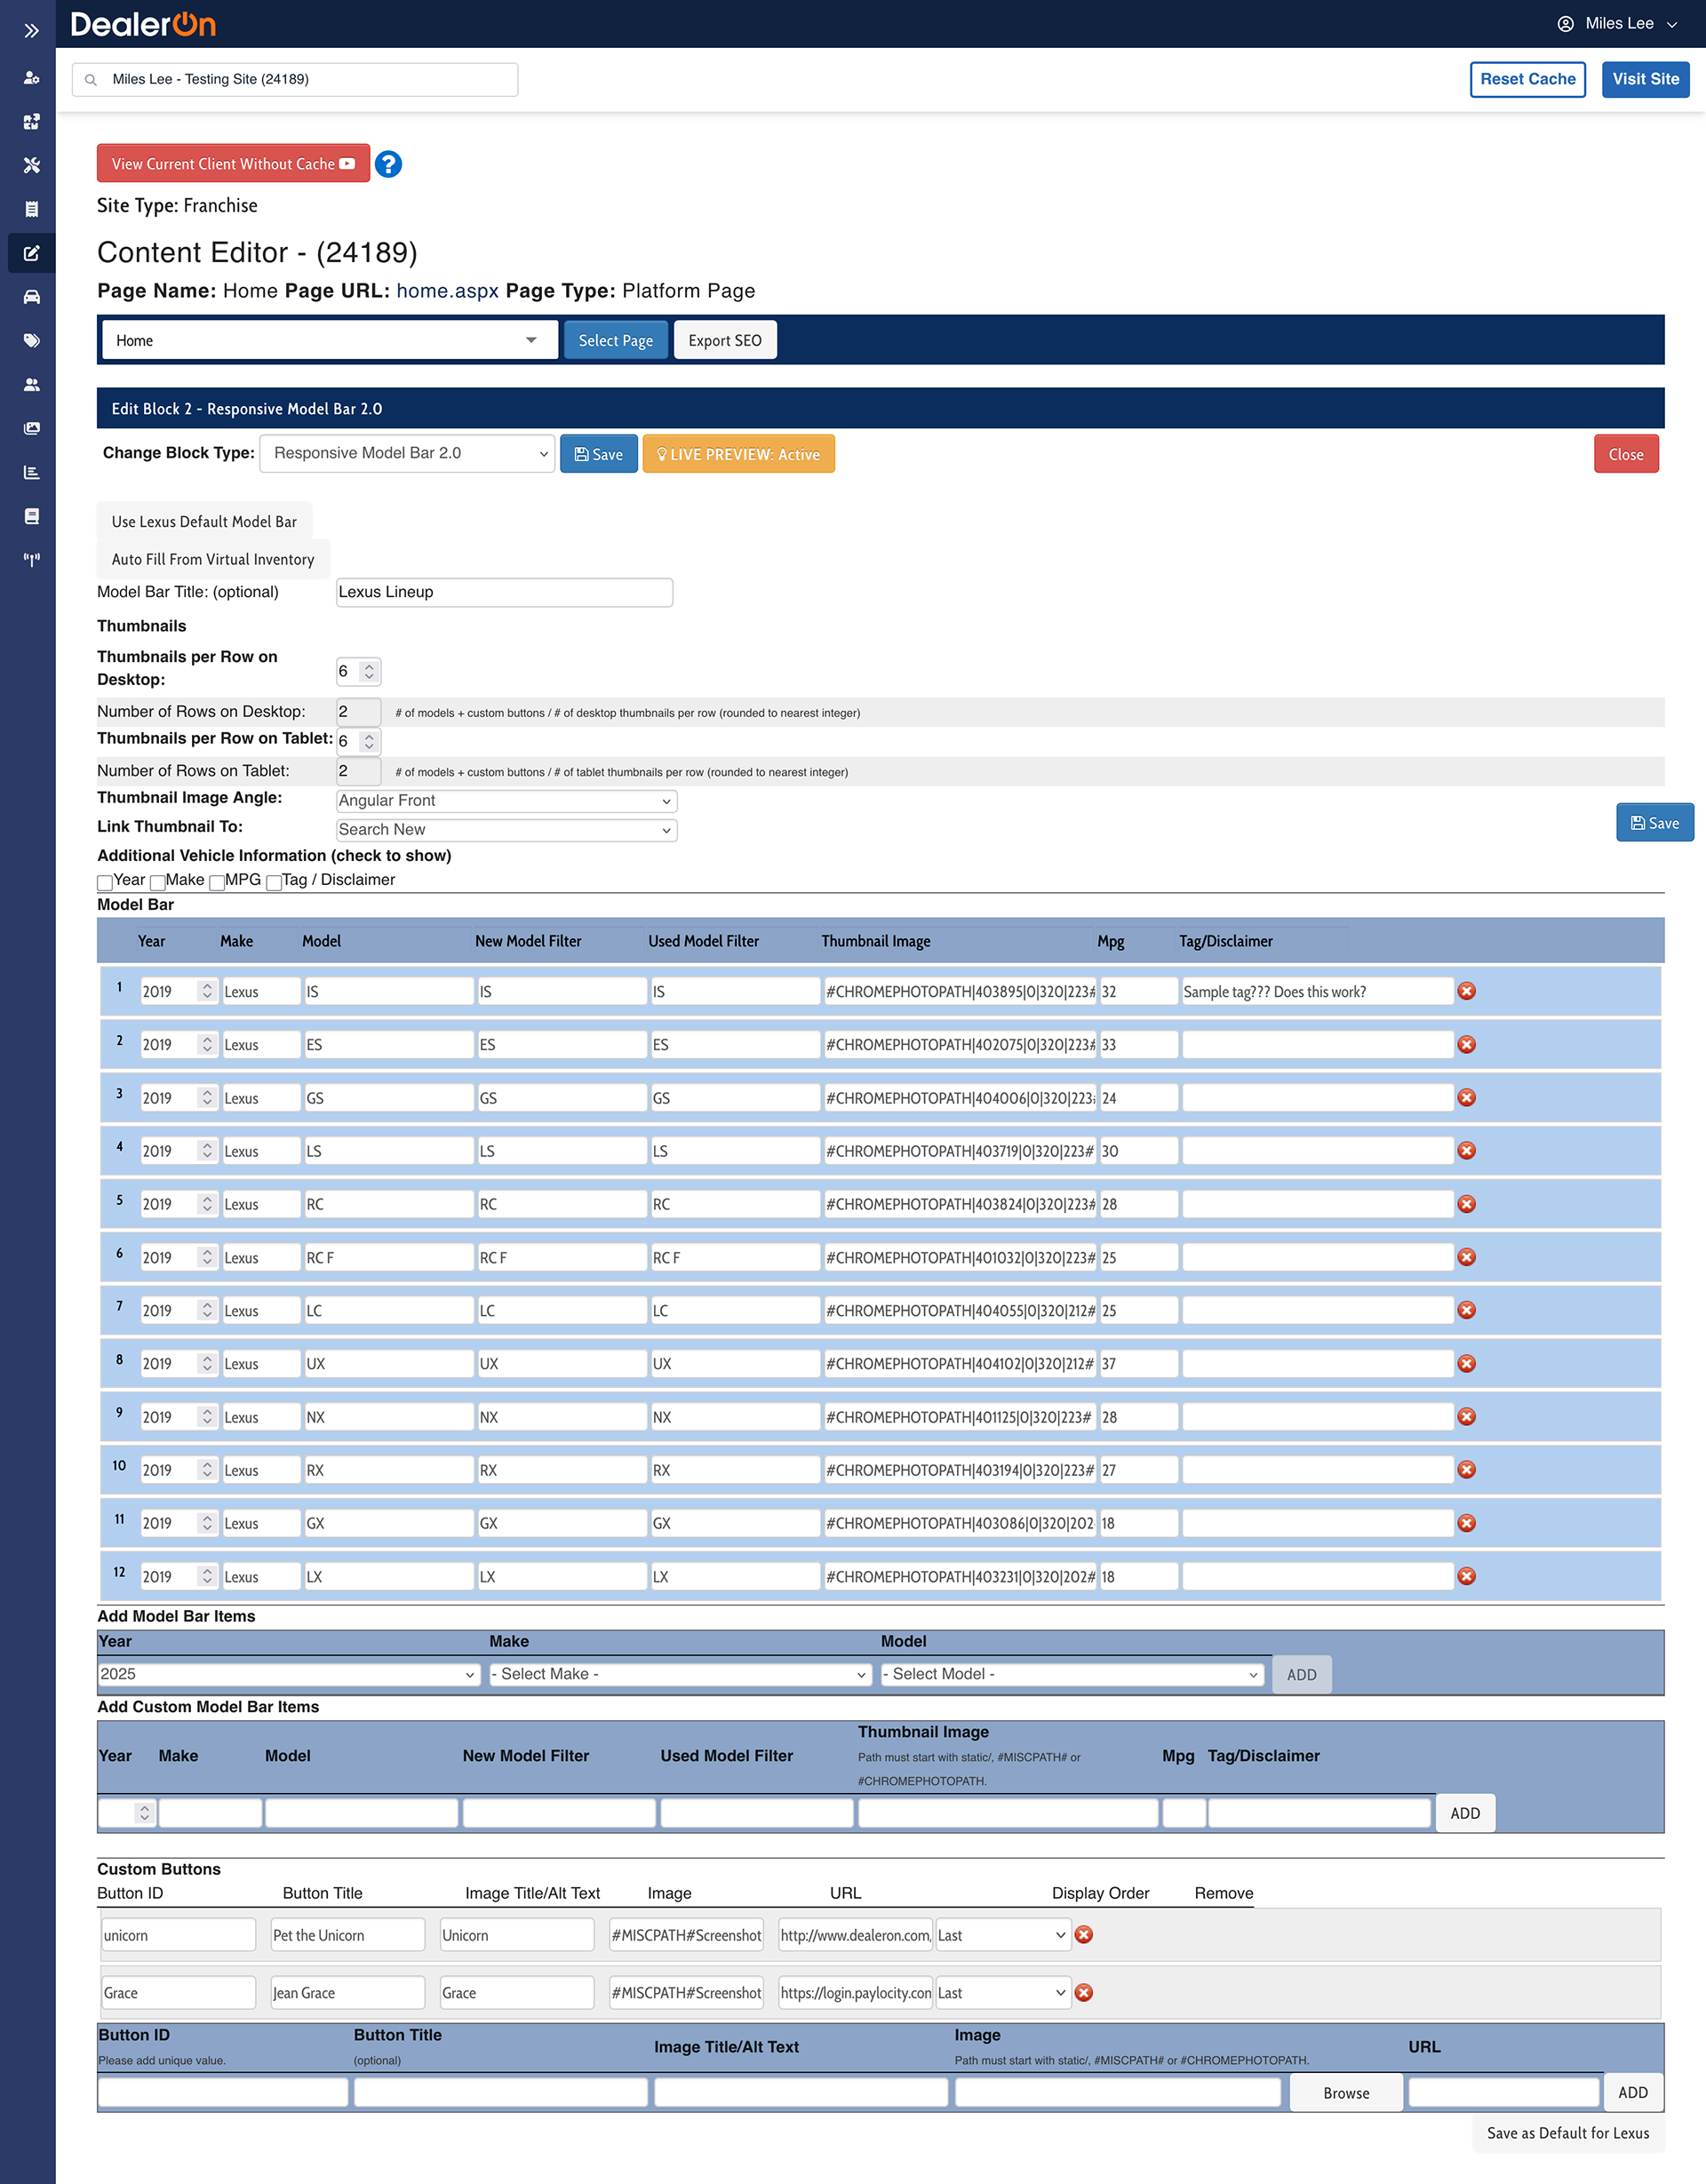Click ADD in the new custom button row
1706x2184 pixels.
pyautogui.click(x=1632, y=2093)
